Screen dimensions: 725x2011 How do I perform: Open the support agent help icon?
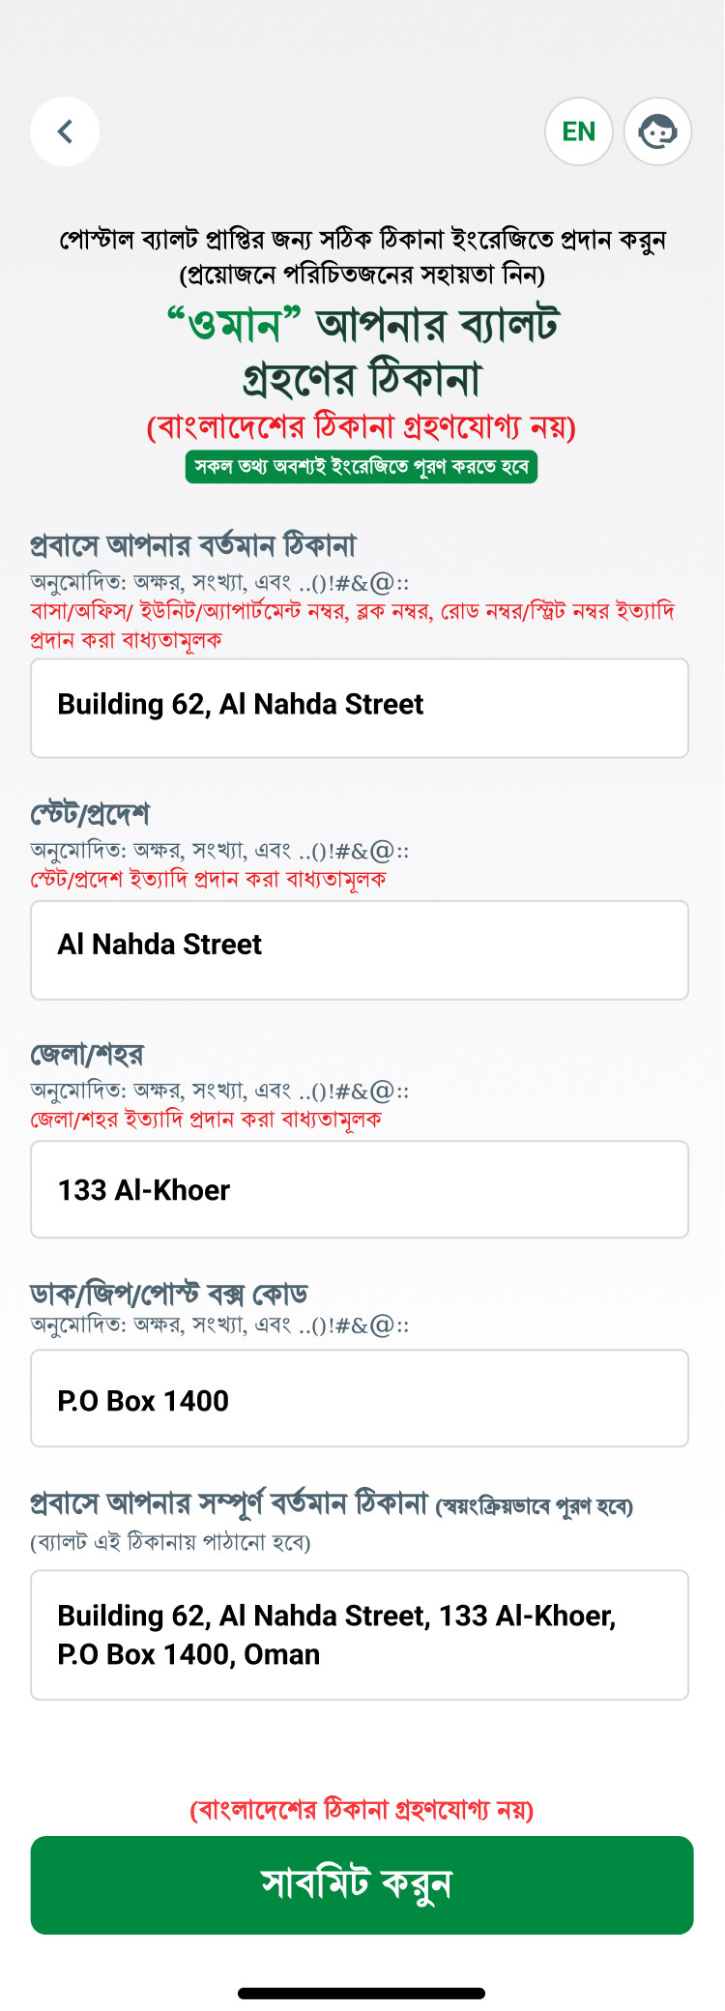(x=657, y=131)
